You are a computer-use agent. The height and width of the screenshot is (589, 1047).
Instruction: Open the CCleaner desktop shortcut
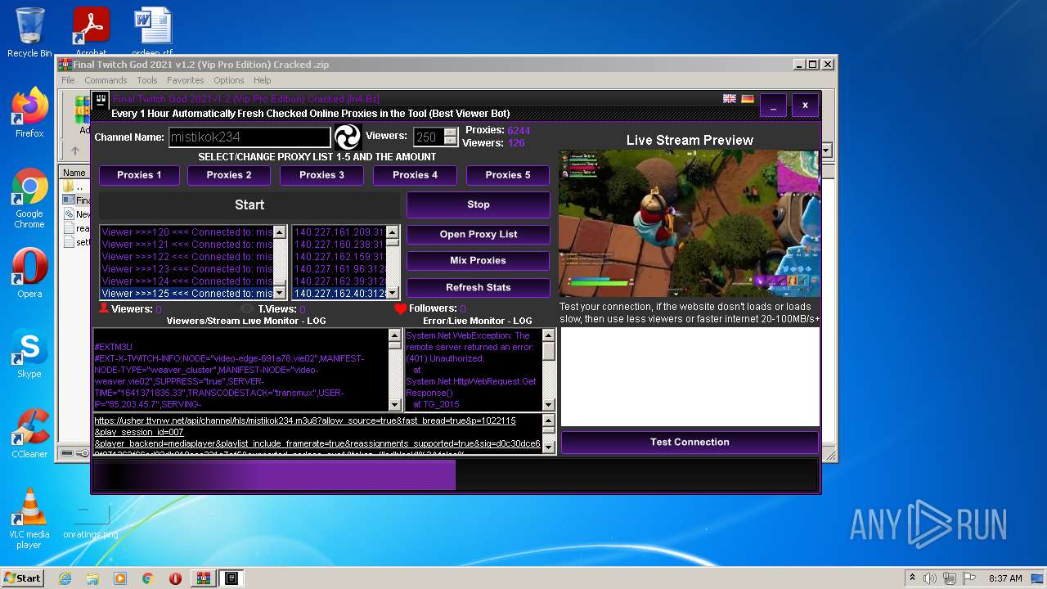click(29, 434)
